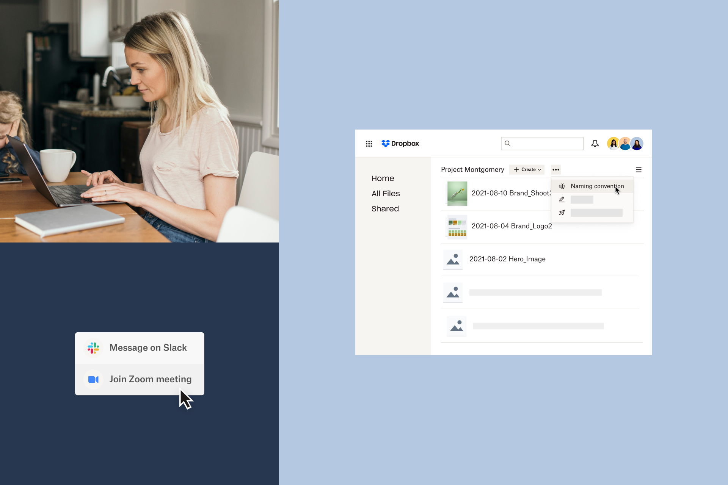The height and width of the screenshot is (485, 728).
Task: Select the Zoom camera icon
Action: pos(93,379)
